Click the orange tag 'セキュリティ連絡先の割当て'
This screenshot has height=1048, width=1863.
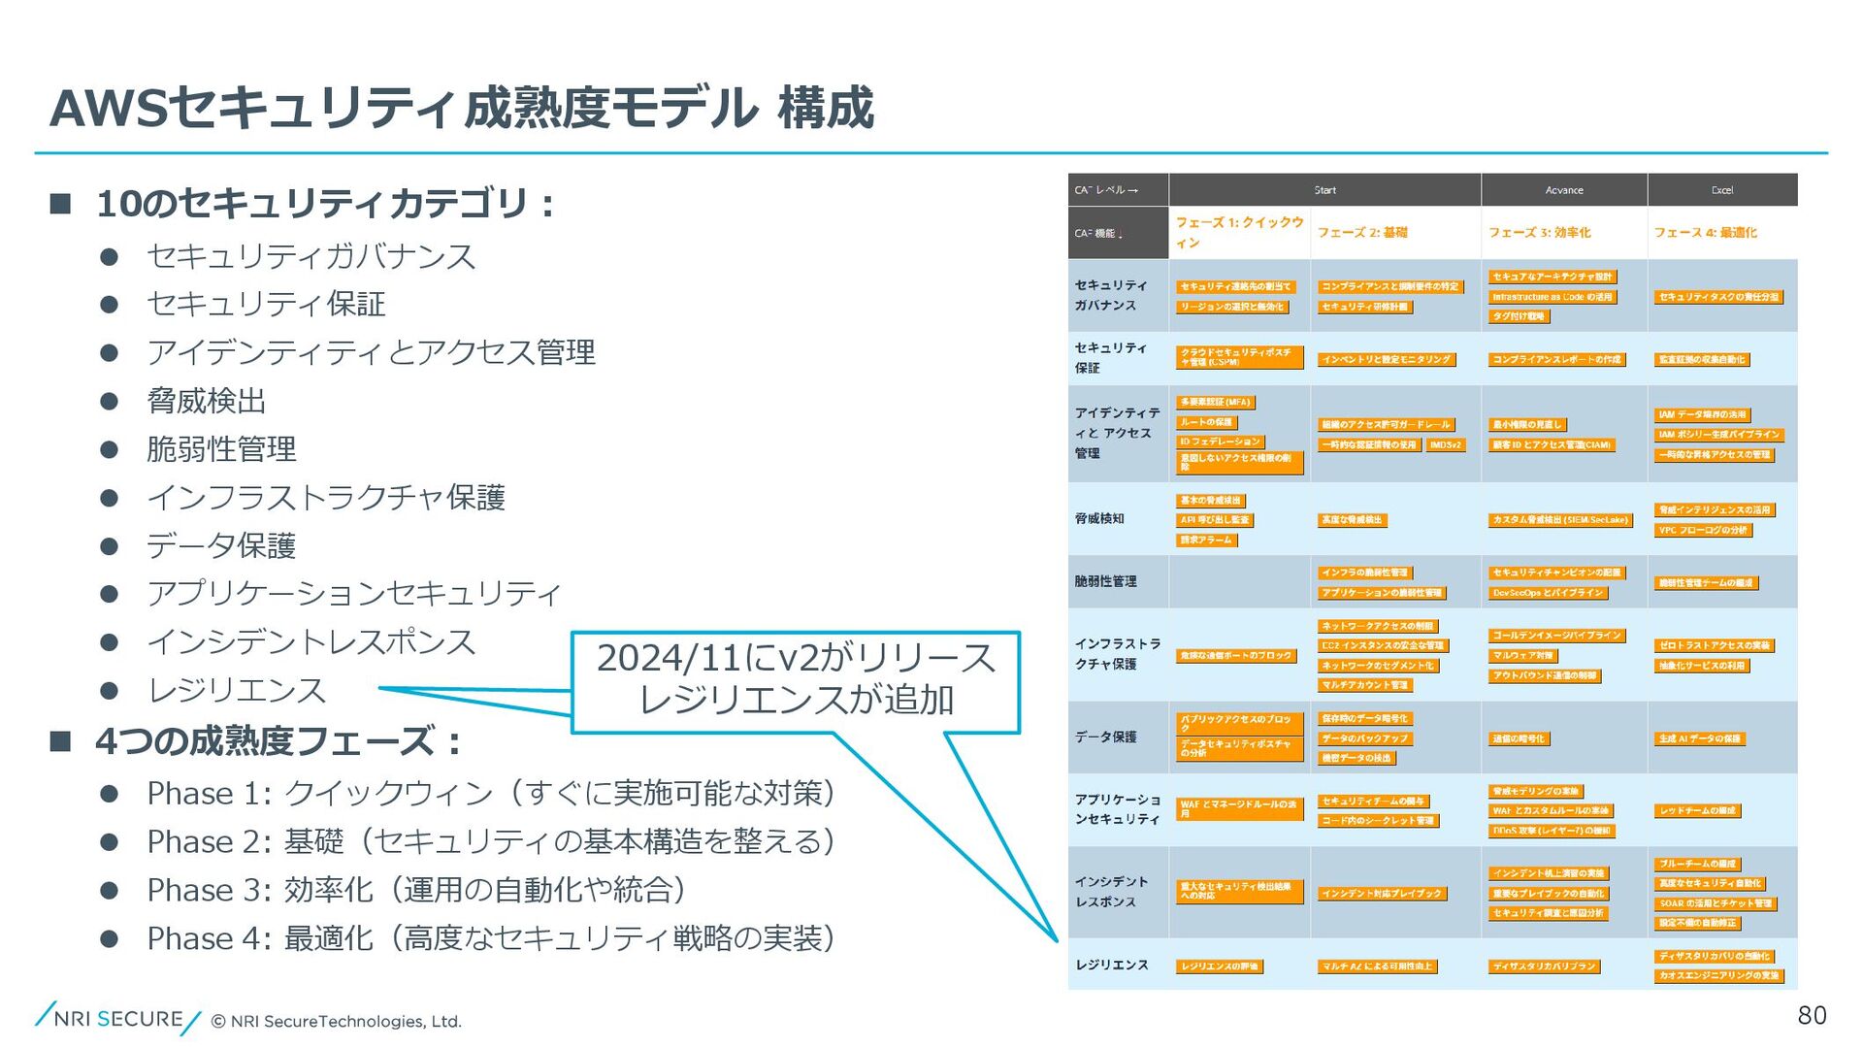1235,287
